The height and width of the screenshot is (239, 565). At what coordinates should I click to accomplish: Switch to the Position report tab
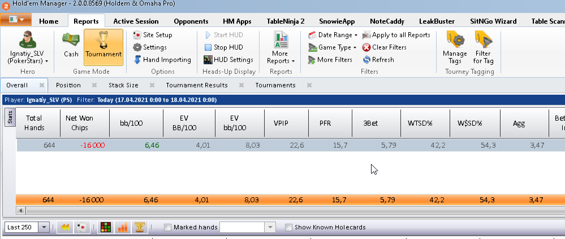(x=68, y=85)
